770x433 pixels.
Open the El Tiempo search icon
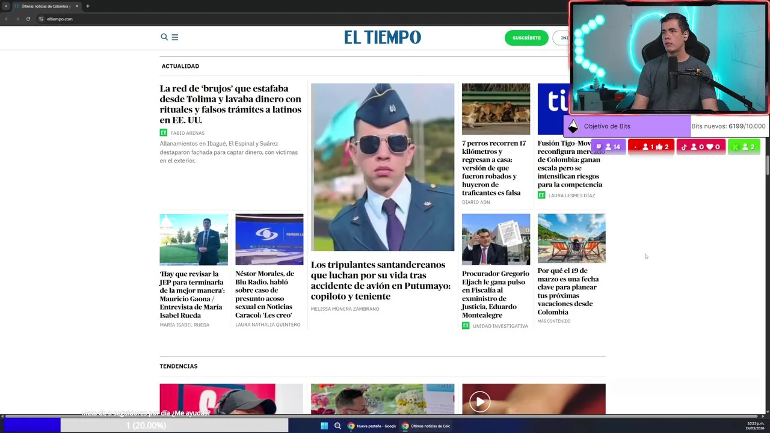(164, 37)
